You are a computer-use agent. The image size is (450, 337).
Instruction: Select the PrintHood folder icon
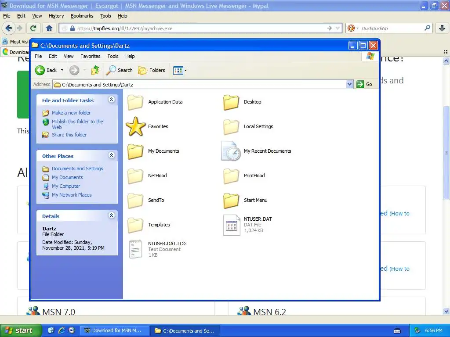pyautogui.click(x=231, y=176)
